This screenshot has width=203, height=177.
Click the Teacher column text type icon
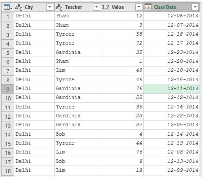pyautogui.click(x=59, y=7)
